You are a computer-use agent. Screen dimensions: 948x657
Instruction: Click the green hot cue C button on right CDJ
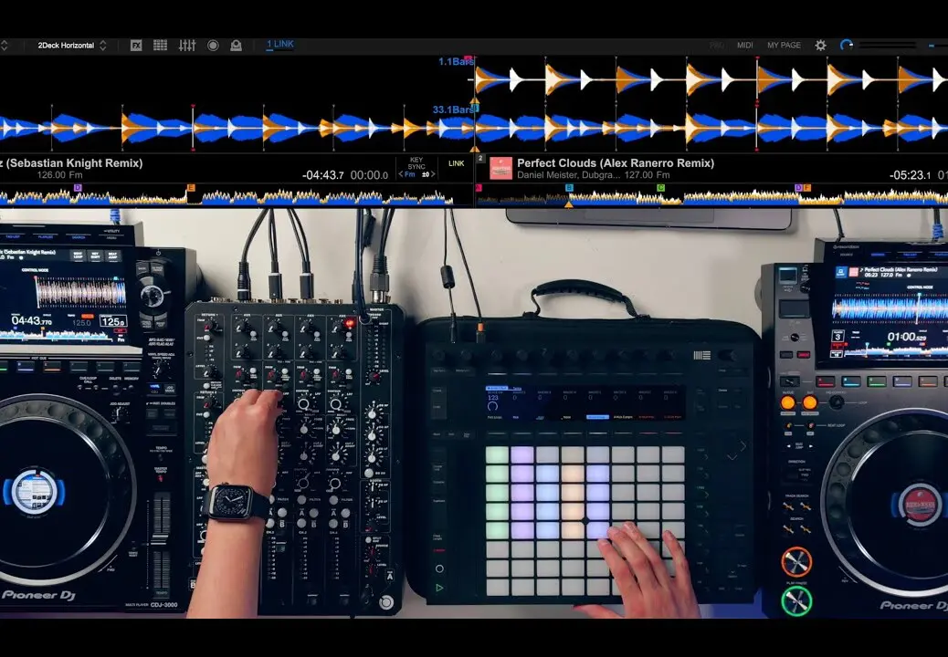(877, 381)
